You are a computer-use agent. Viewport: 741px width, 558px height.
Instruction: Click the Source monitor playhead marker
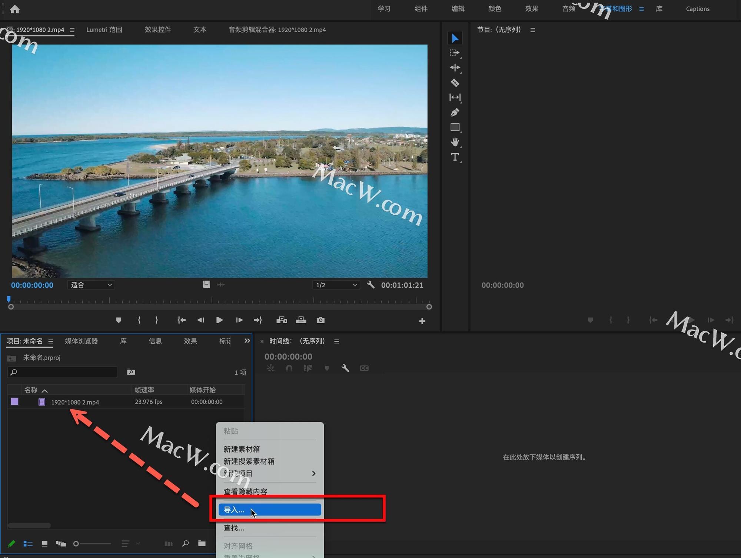pyautogui.click(x=9, y=299)
